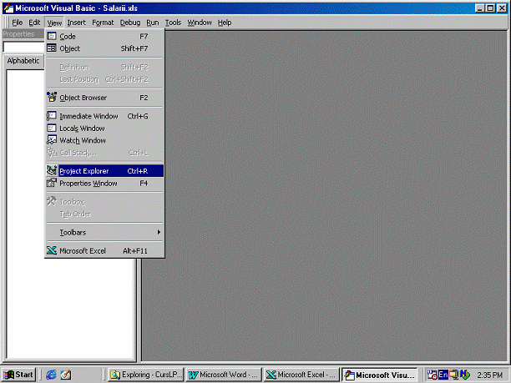Viewport: 511px width, 383px height.
Task: Open the Help menu
Action: 225,23
